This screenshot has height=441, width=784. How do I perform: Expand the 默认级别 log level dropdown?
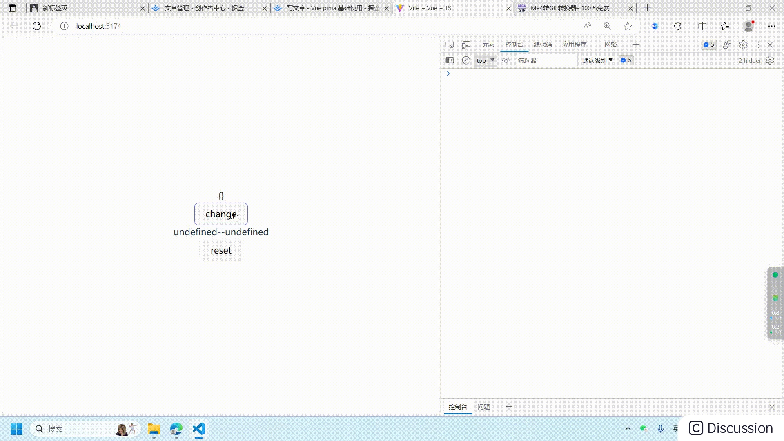point(597,60)
